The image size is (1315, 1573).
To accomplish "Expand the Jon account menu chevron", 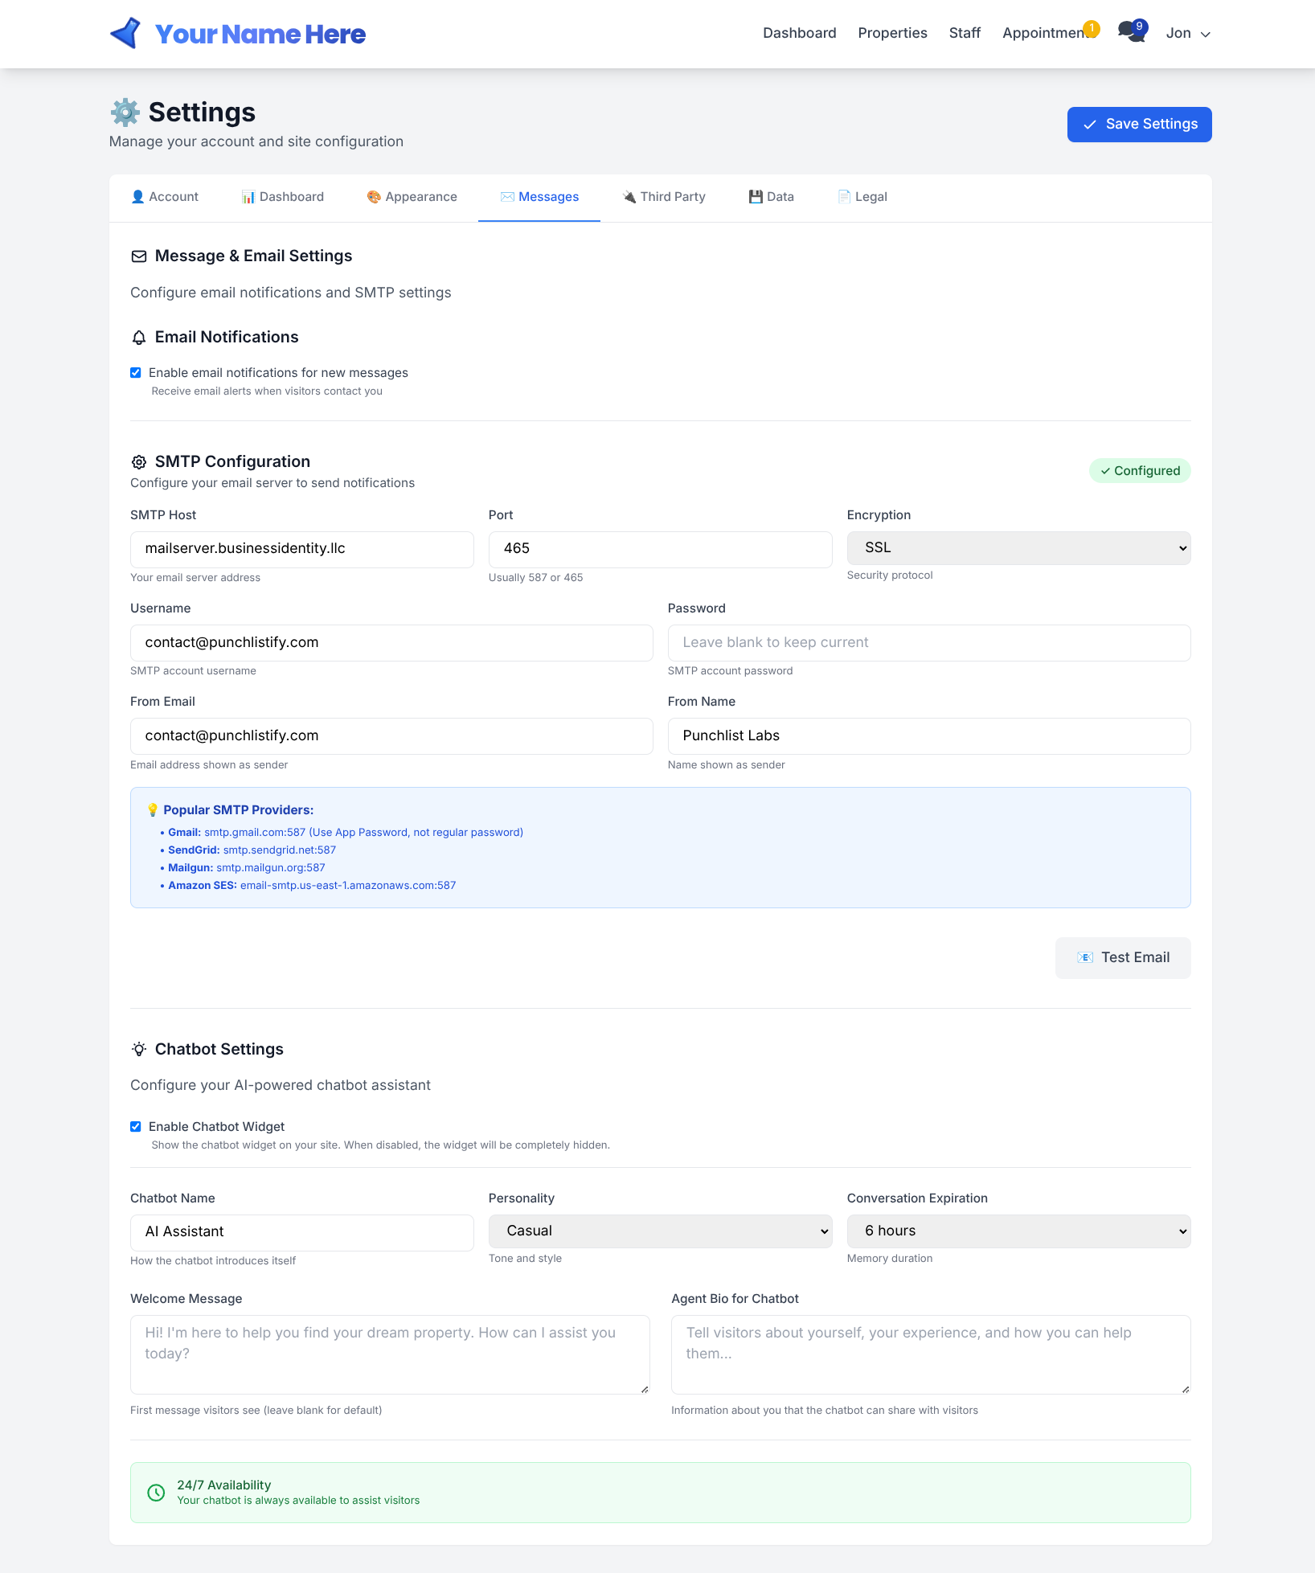I will point(1206,35).
